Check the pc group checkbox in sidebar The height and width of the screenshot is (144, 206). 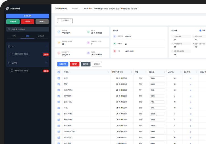9,46
